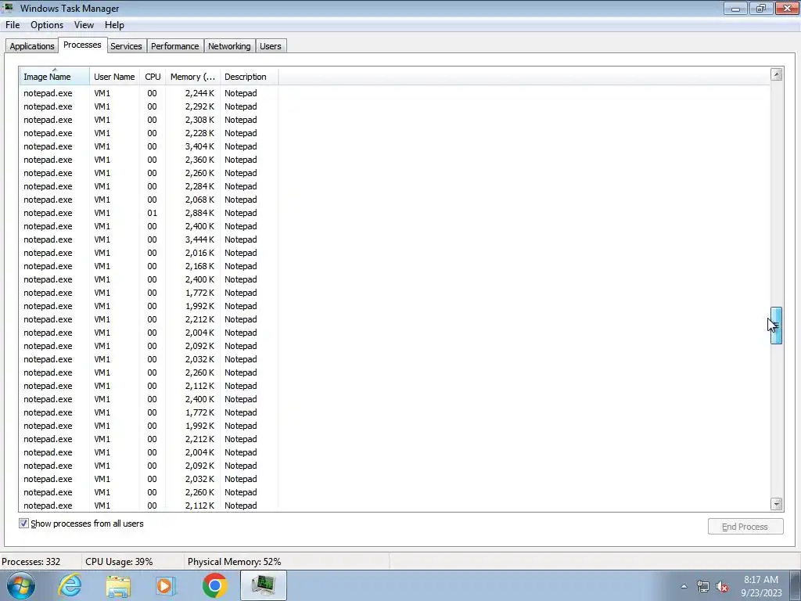Select notepad.exe row using 2,308 K
Image resolution: width=801 pixels, height=601 pixels.
[x=149, y=120]
